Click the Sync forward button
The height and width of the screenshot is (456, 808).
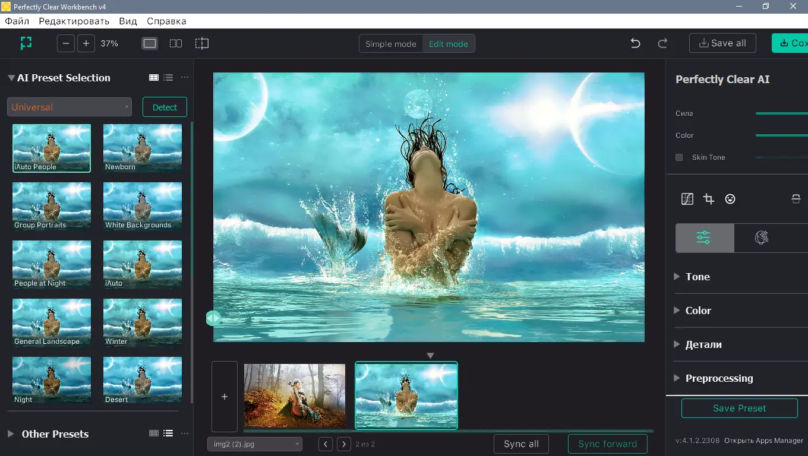point(607,444)
